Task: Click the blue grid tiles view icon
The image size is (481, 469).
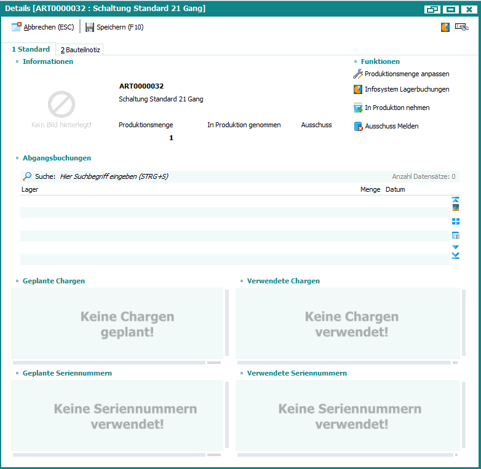Action: (456, 221)
